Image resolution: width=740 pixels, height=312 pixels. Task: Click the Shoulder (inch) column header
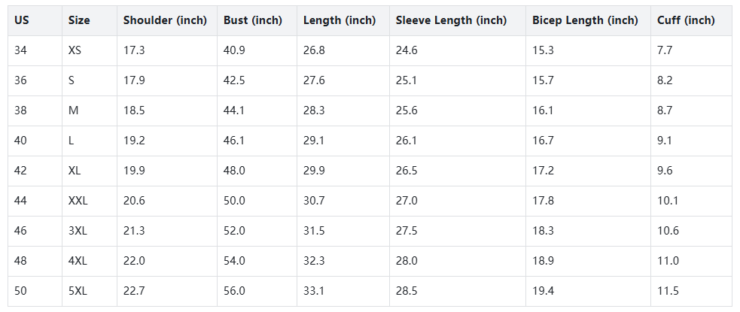point(165,20)
